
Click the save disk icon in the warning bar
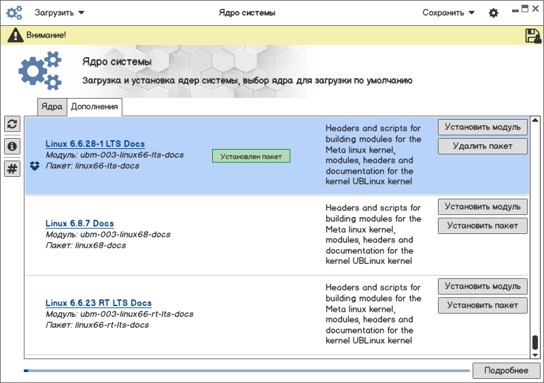click(532, 35)
